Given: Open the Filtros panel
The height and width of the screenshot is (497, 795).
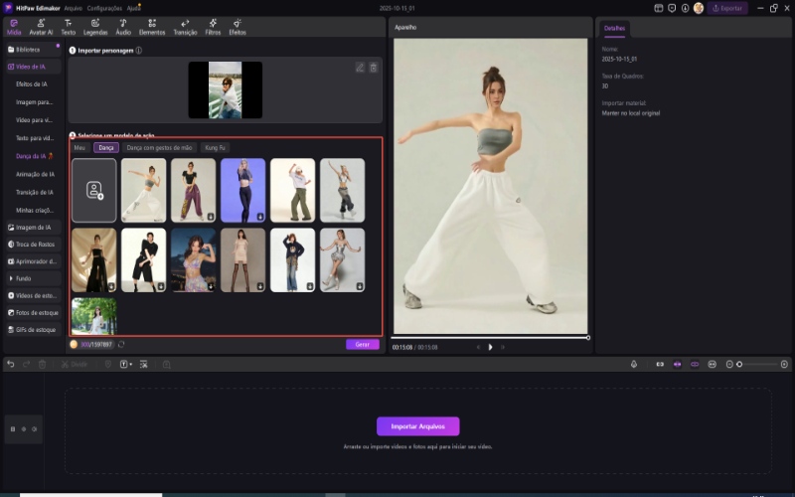Looking at the screenshot, I should coord(213,26).
